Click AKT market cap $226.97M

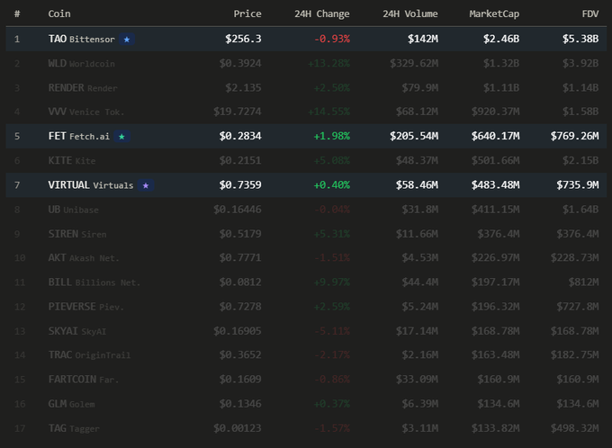495,258
